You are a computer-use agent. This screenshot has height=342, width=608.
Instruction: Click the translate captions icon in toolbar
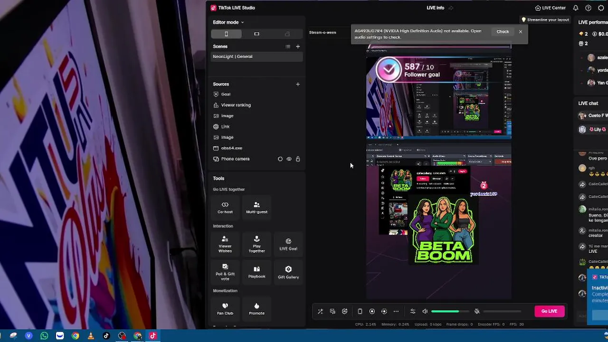pos(332,312)
